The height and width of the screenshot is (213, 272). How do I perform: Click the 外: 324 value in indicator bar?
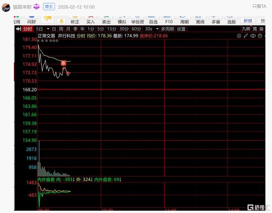(x=84, y=179)
